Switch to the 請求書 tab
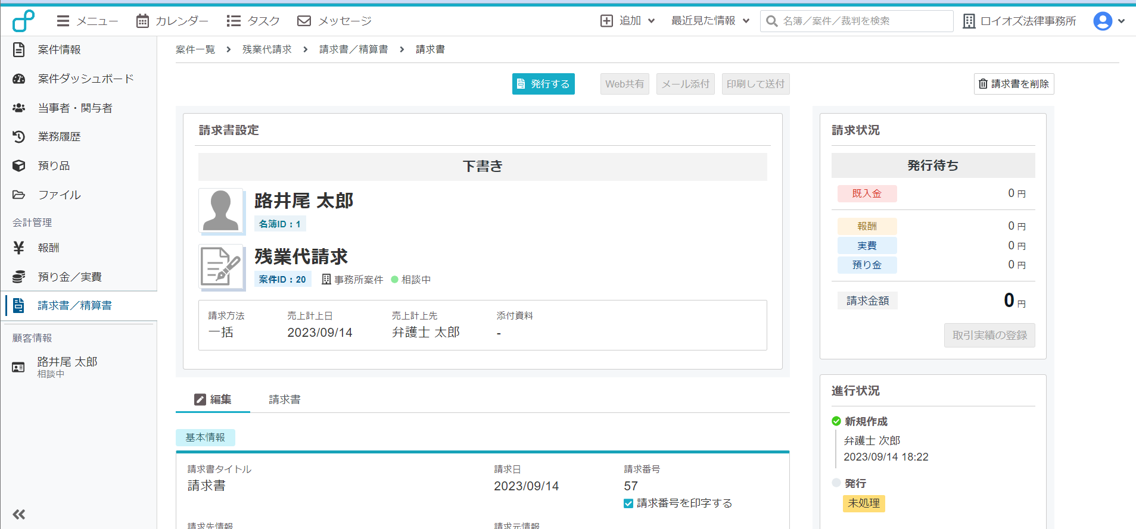 coord(285,399)
